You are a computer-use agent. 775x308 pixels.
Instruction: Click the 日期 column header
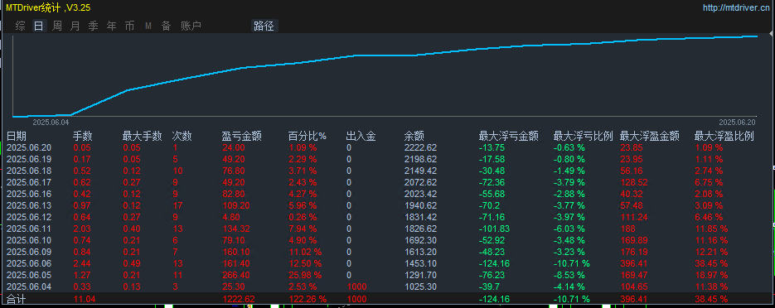click(16, 137)
